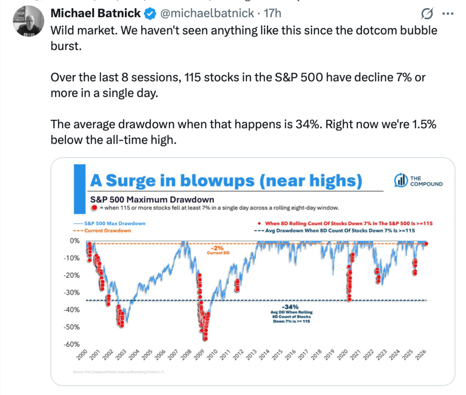Click the Grok explain-post icon
Image resolution: width=466 pixels, height=395 pixels.
(x=426, y=14)
